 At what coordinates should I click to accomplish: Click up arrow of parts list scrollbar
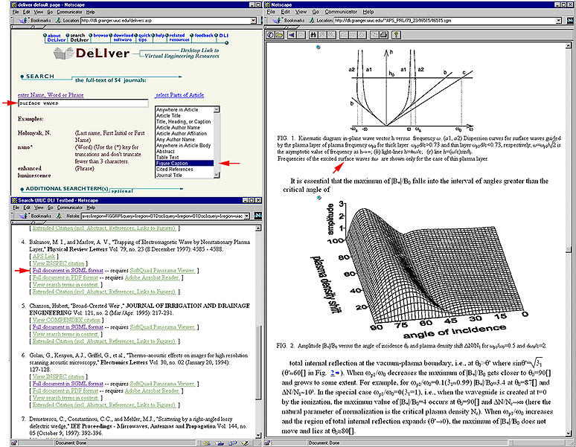[x=217, y=109]
